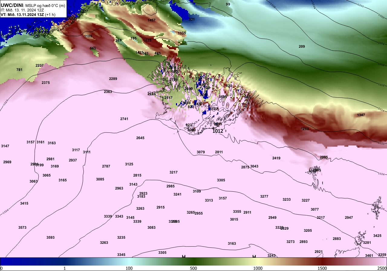Screen dimensions: 387x271
Task: Click the height value 3233
Action: pyautogui.click(x=287, y=199)
